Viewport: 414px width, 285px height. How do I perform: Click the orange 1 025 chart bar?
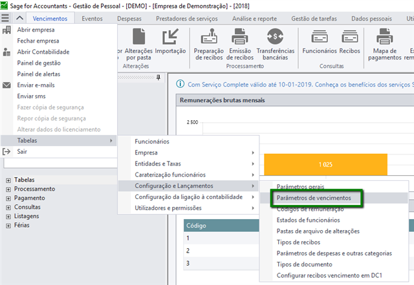(326, 164)
